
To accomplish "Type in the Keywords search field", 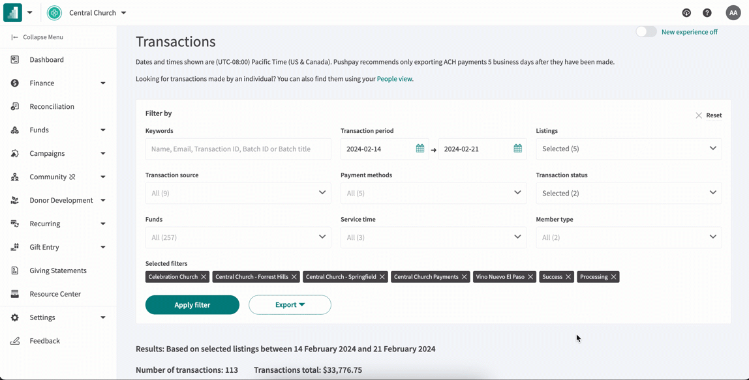I will [x=237, y=149].
